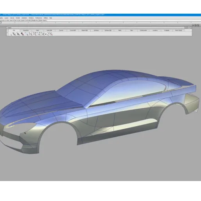
Task: Open the Render menu
Action: [18, 18]
